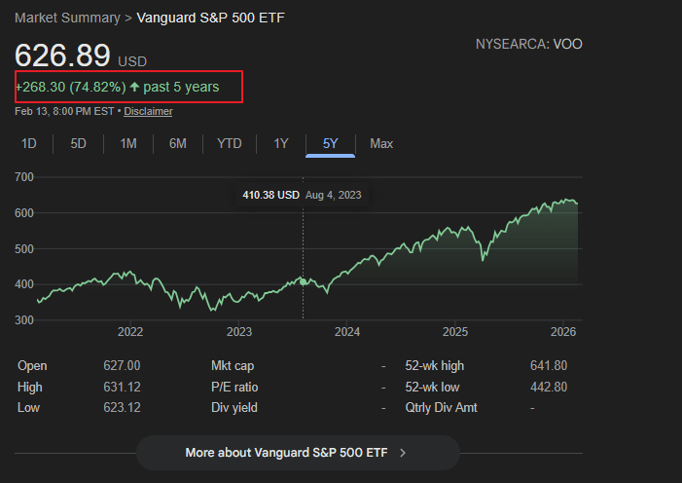Show the 1M price chart
The image size is (682, 483).
[128, 143]
